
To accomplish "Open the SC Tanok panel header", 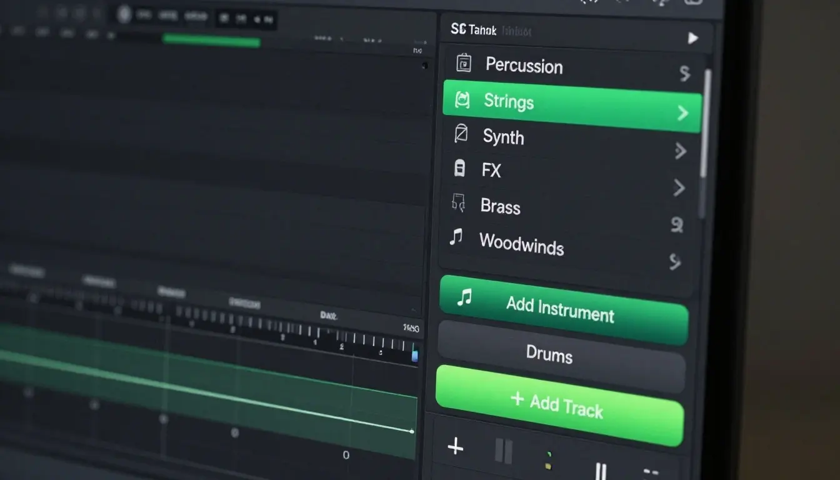I will (x=472, y=29).
